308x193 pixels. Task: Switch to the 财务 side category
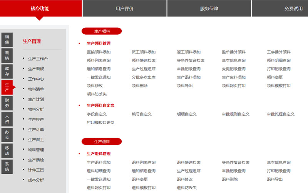pyautogui.click(x=7, y=103)
